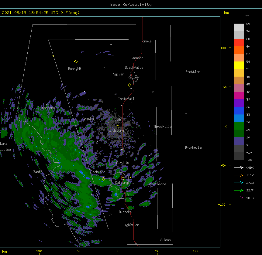262x255 pixels.
Task: Select the orange 111V arrow in the legend
Action: click(x=239, y=175)
